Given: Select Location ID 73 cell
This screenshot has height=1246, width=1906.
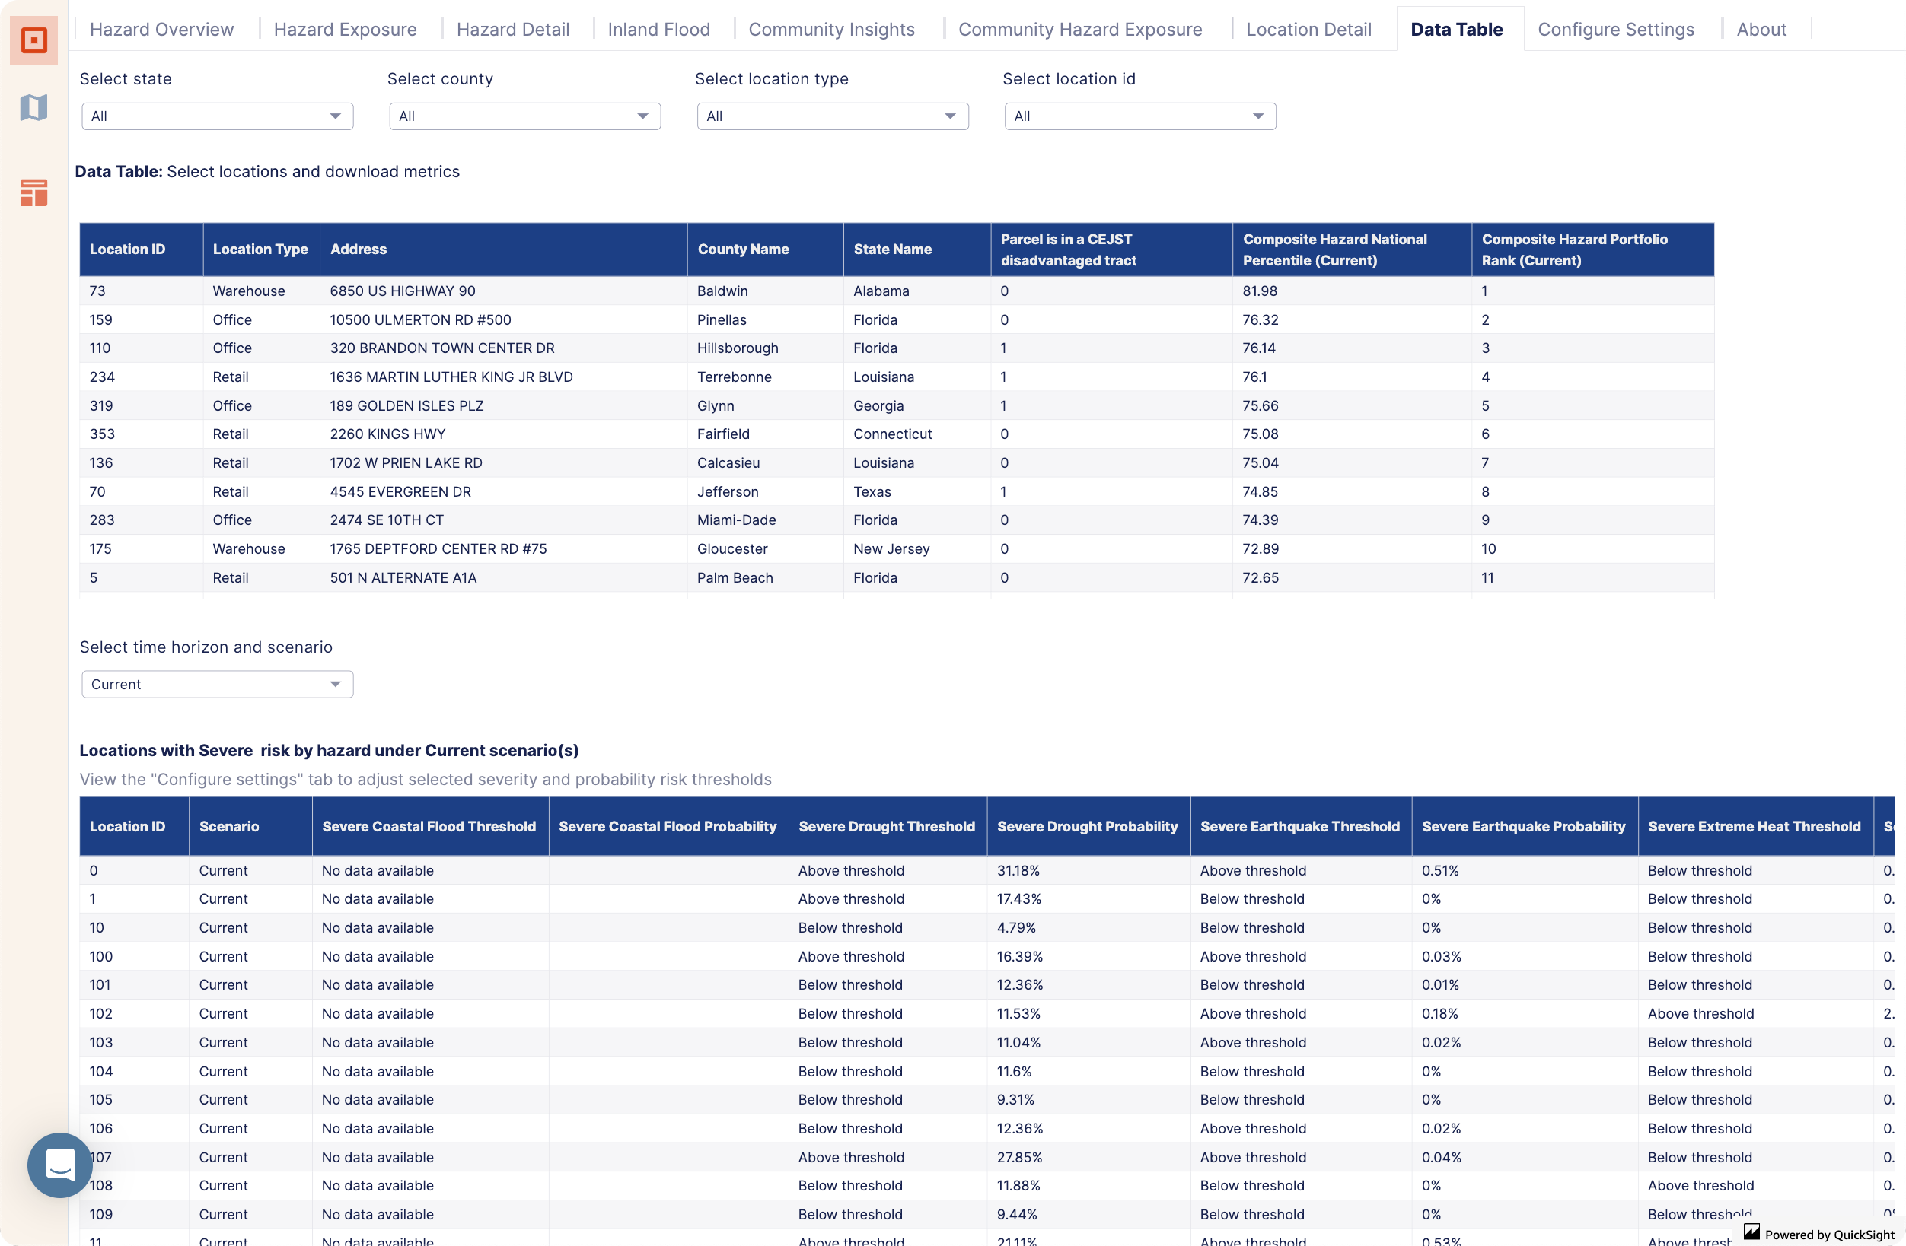Looking at the screenshot, I should click(141, 291).
